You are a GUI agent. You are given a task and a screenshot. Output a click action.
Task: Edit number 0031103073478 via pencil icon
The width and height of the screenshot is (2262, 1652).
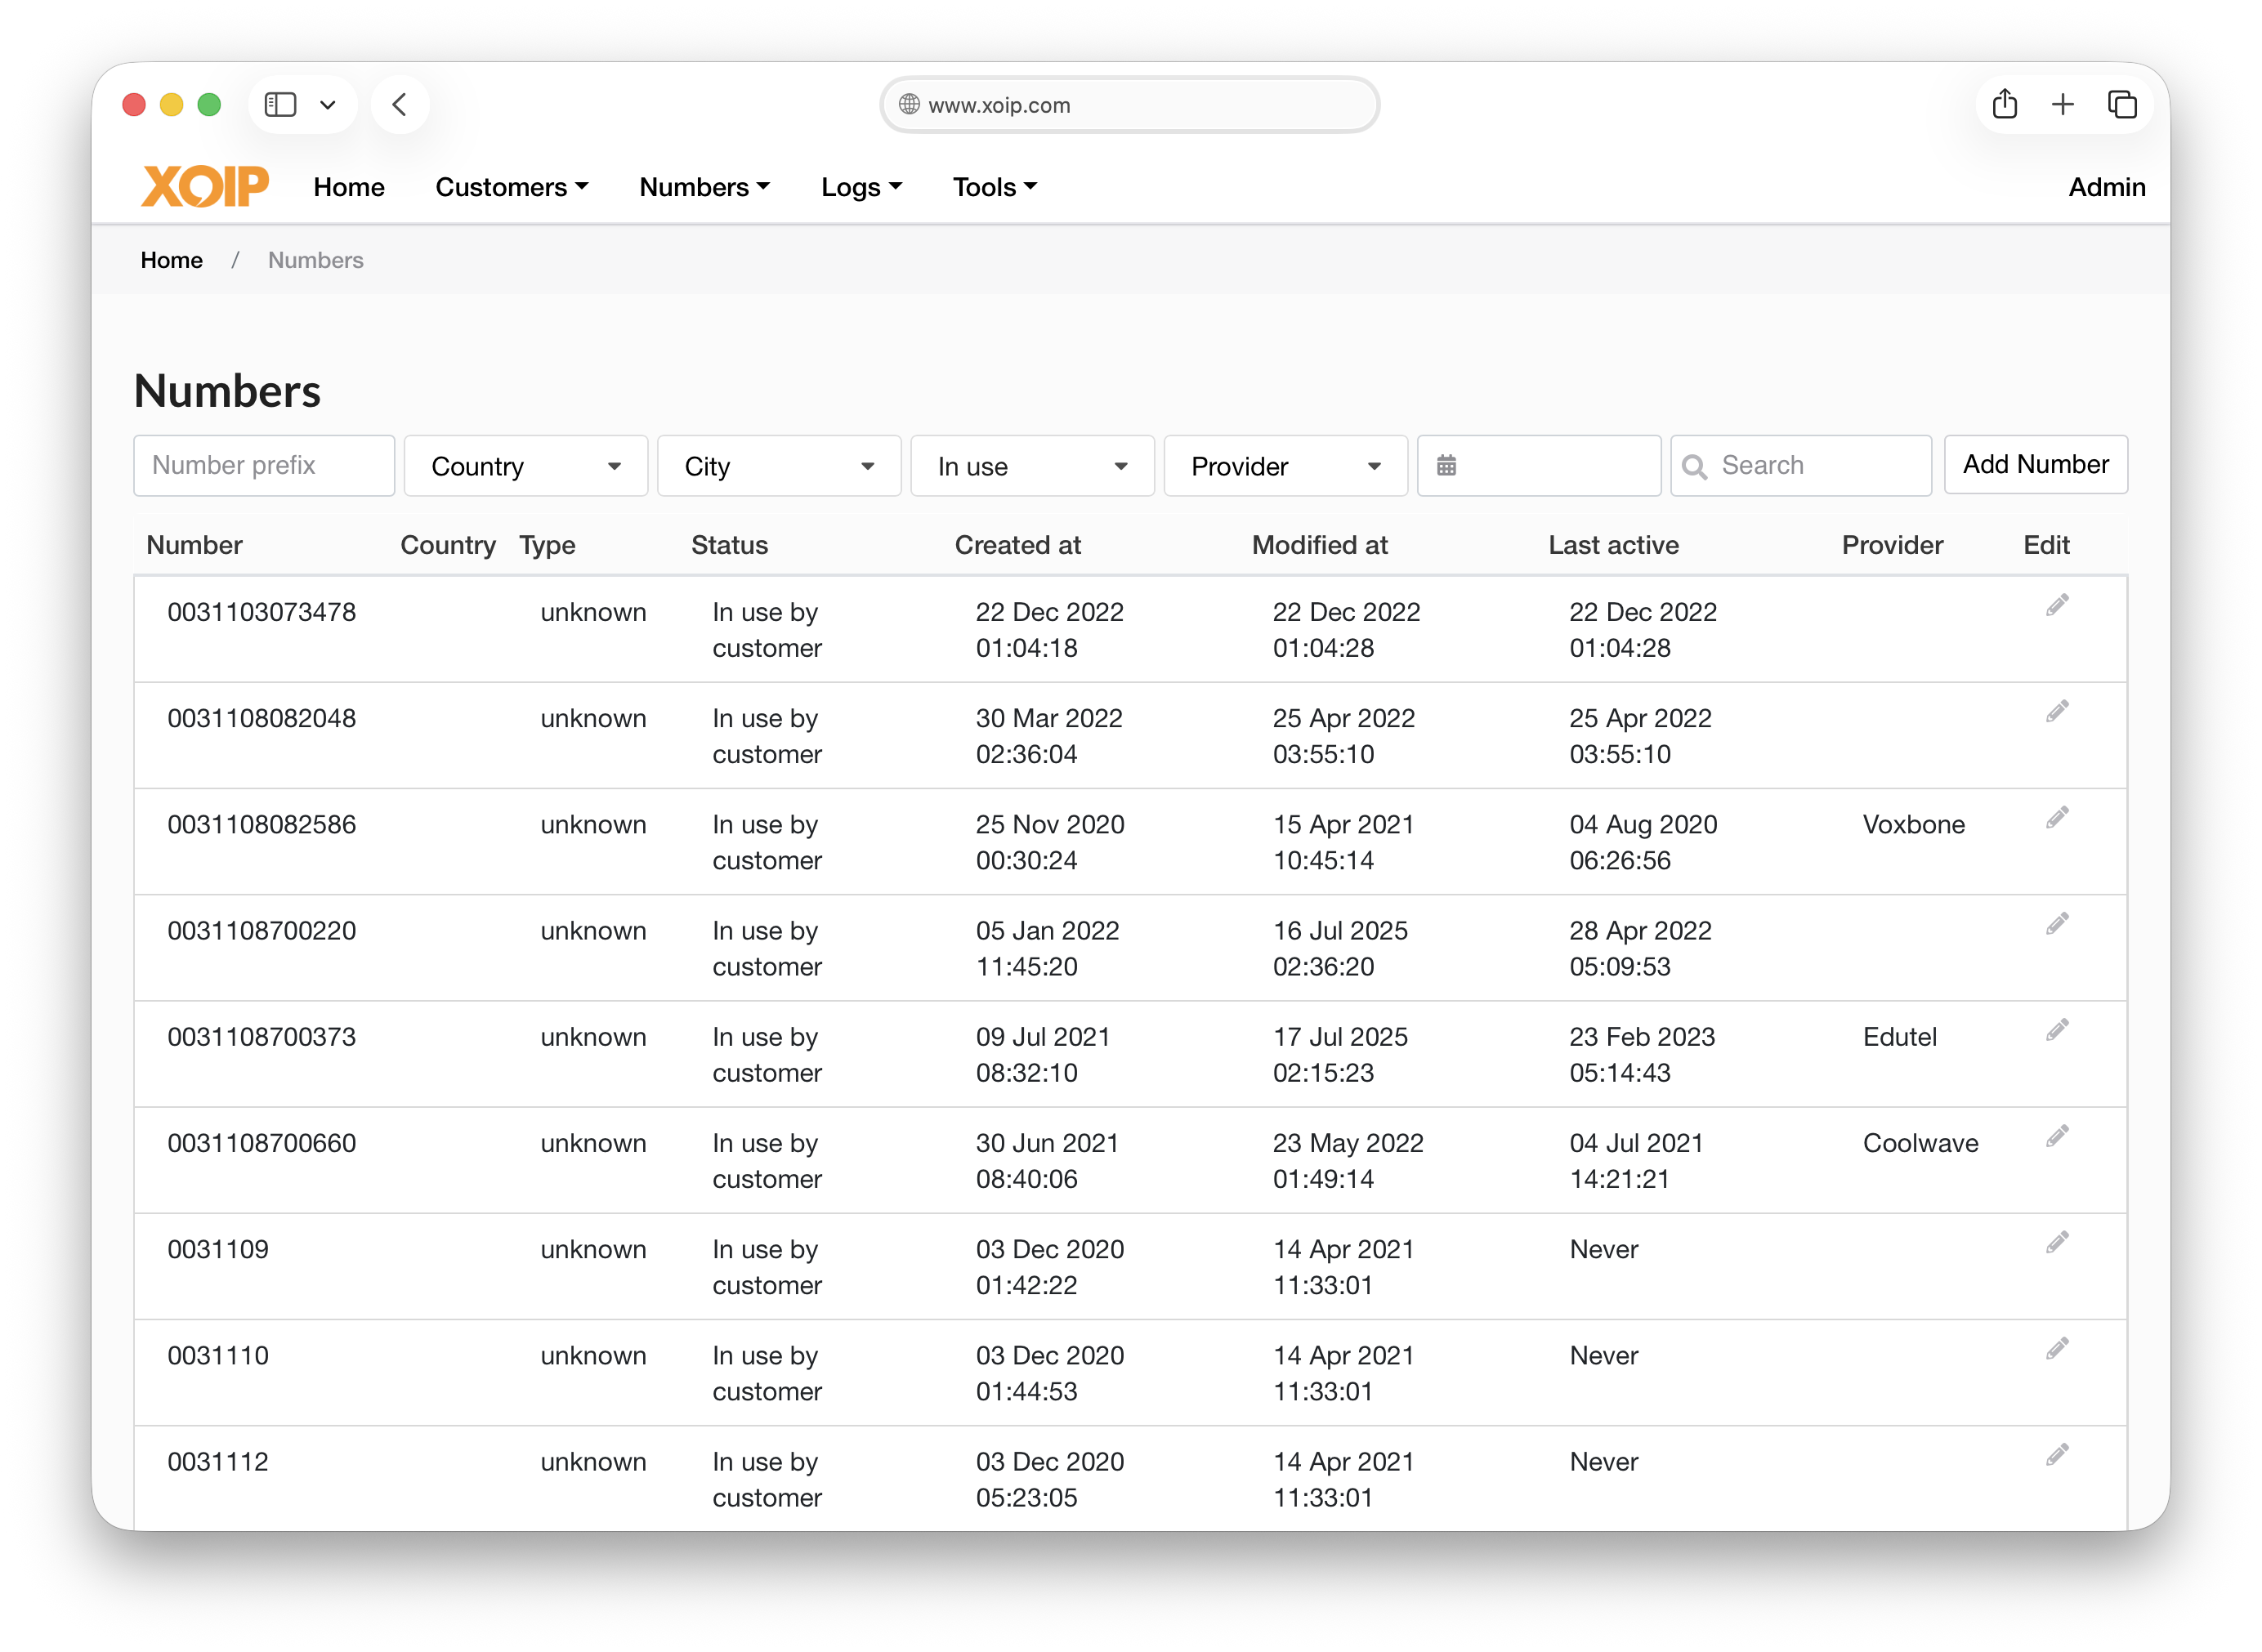2056,605
